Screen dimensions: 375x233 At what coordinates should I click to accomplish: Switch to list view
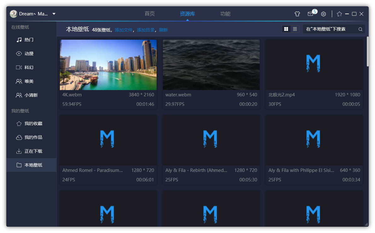click(x=295, y=29)
